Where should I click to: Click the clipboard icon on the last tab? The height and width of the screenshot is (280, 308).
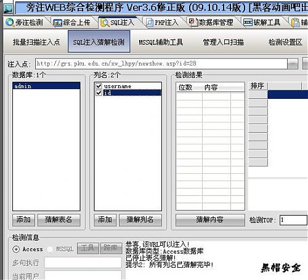(296, 23)
